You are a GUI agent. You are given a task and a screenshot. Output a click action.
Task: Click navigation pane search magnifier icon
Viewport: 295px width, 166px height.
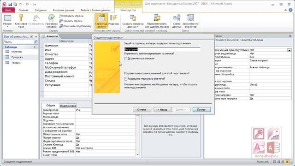pos(36,41)
